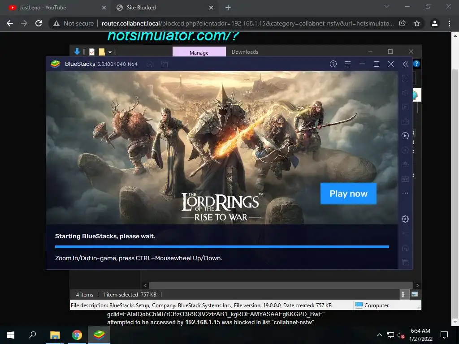
Task: Click the New folder icon in File Explorer toolbar
Action: click(102, 52)
